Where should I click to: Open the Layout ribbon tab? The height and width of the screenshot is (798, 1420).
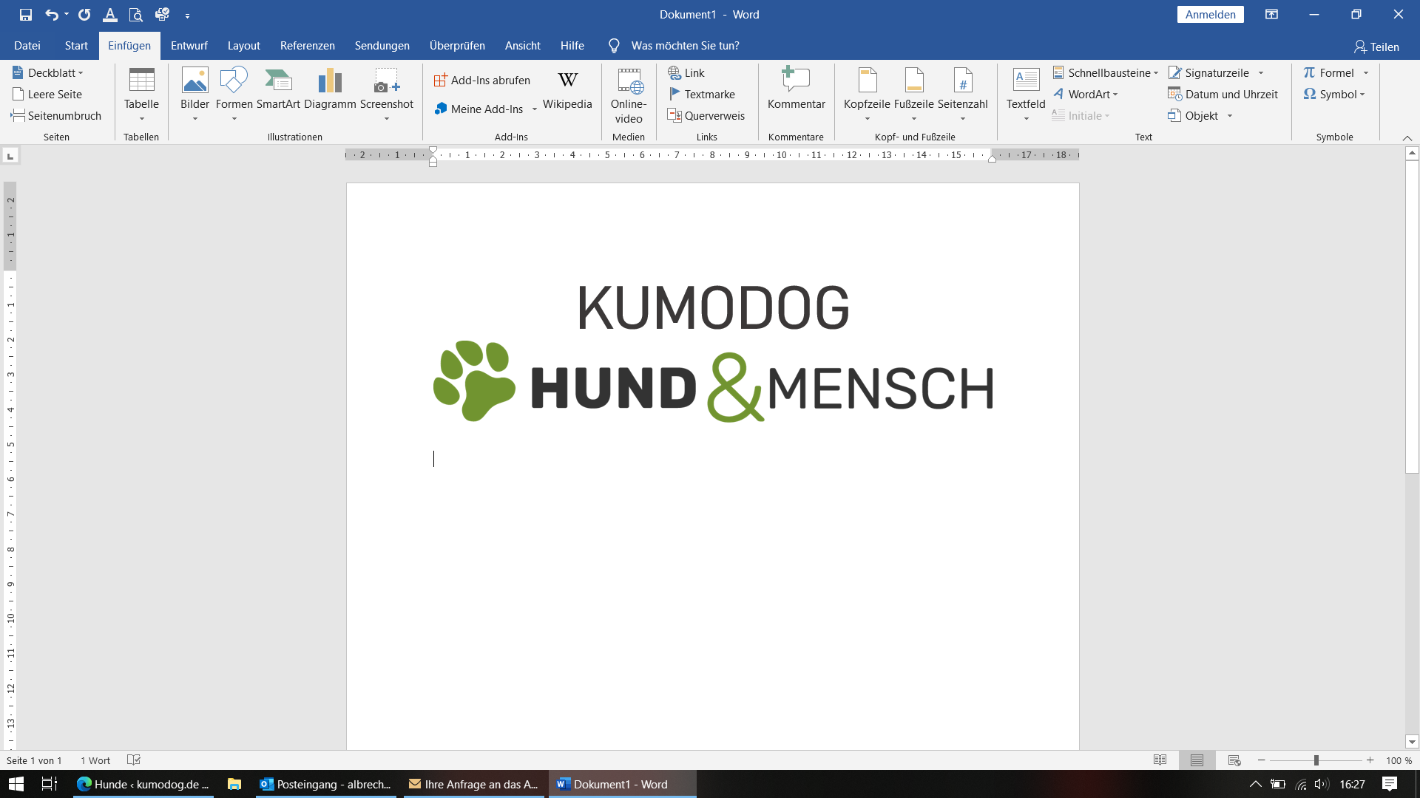click(x=243, y=46)
